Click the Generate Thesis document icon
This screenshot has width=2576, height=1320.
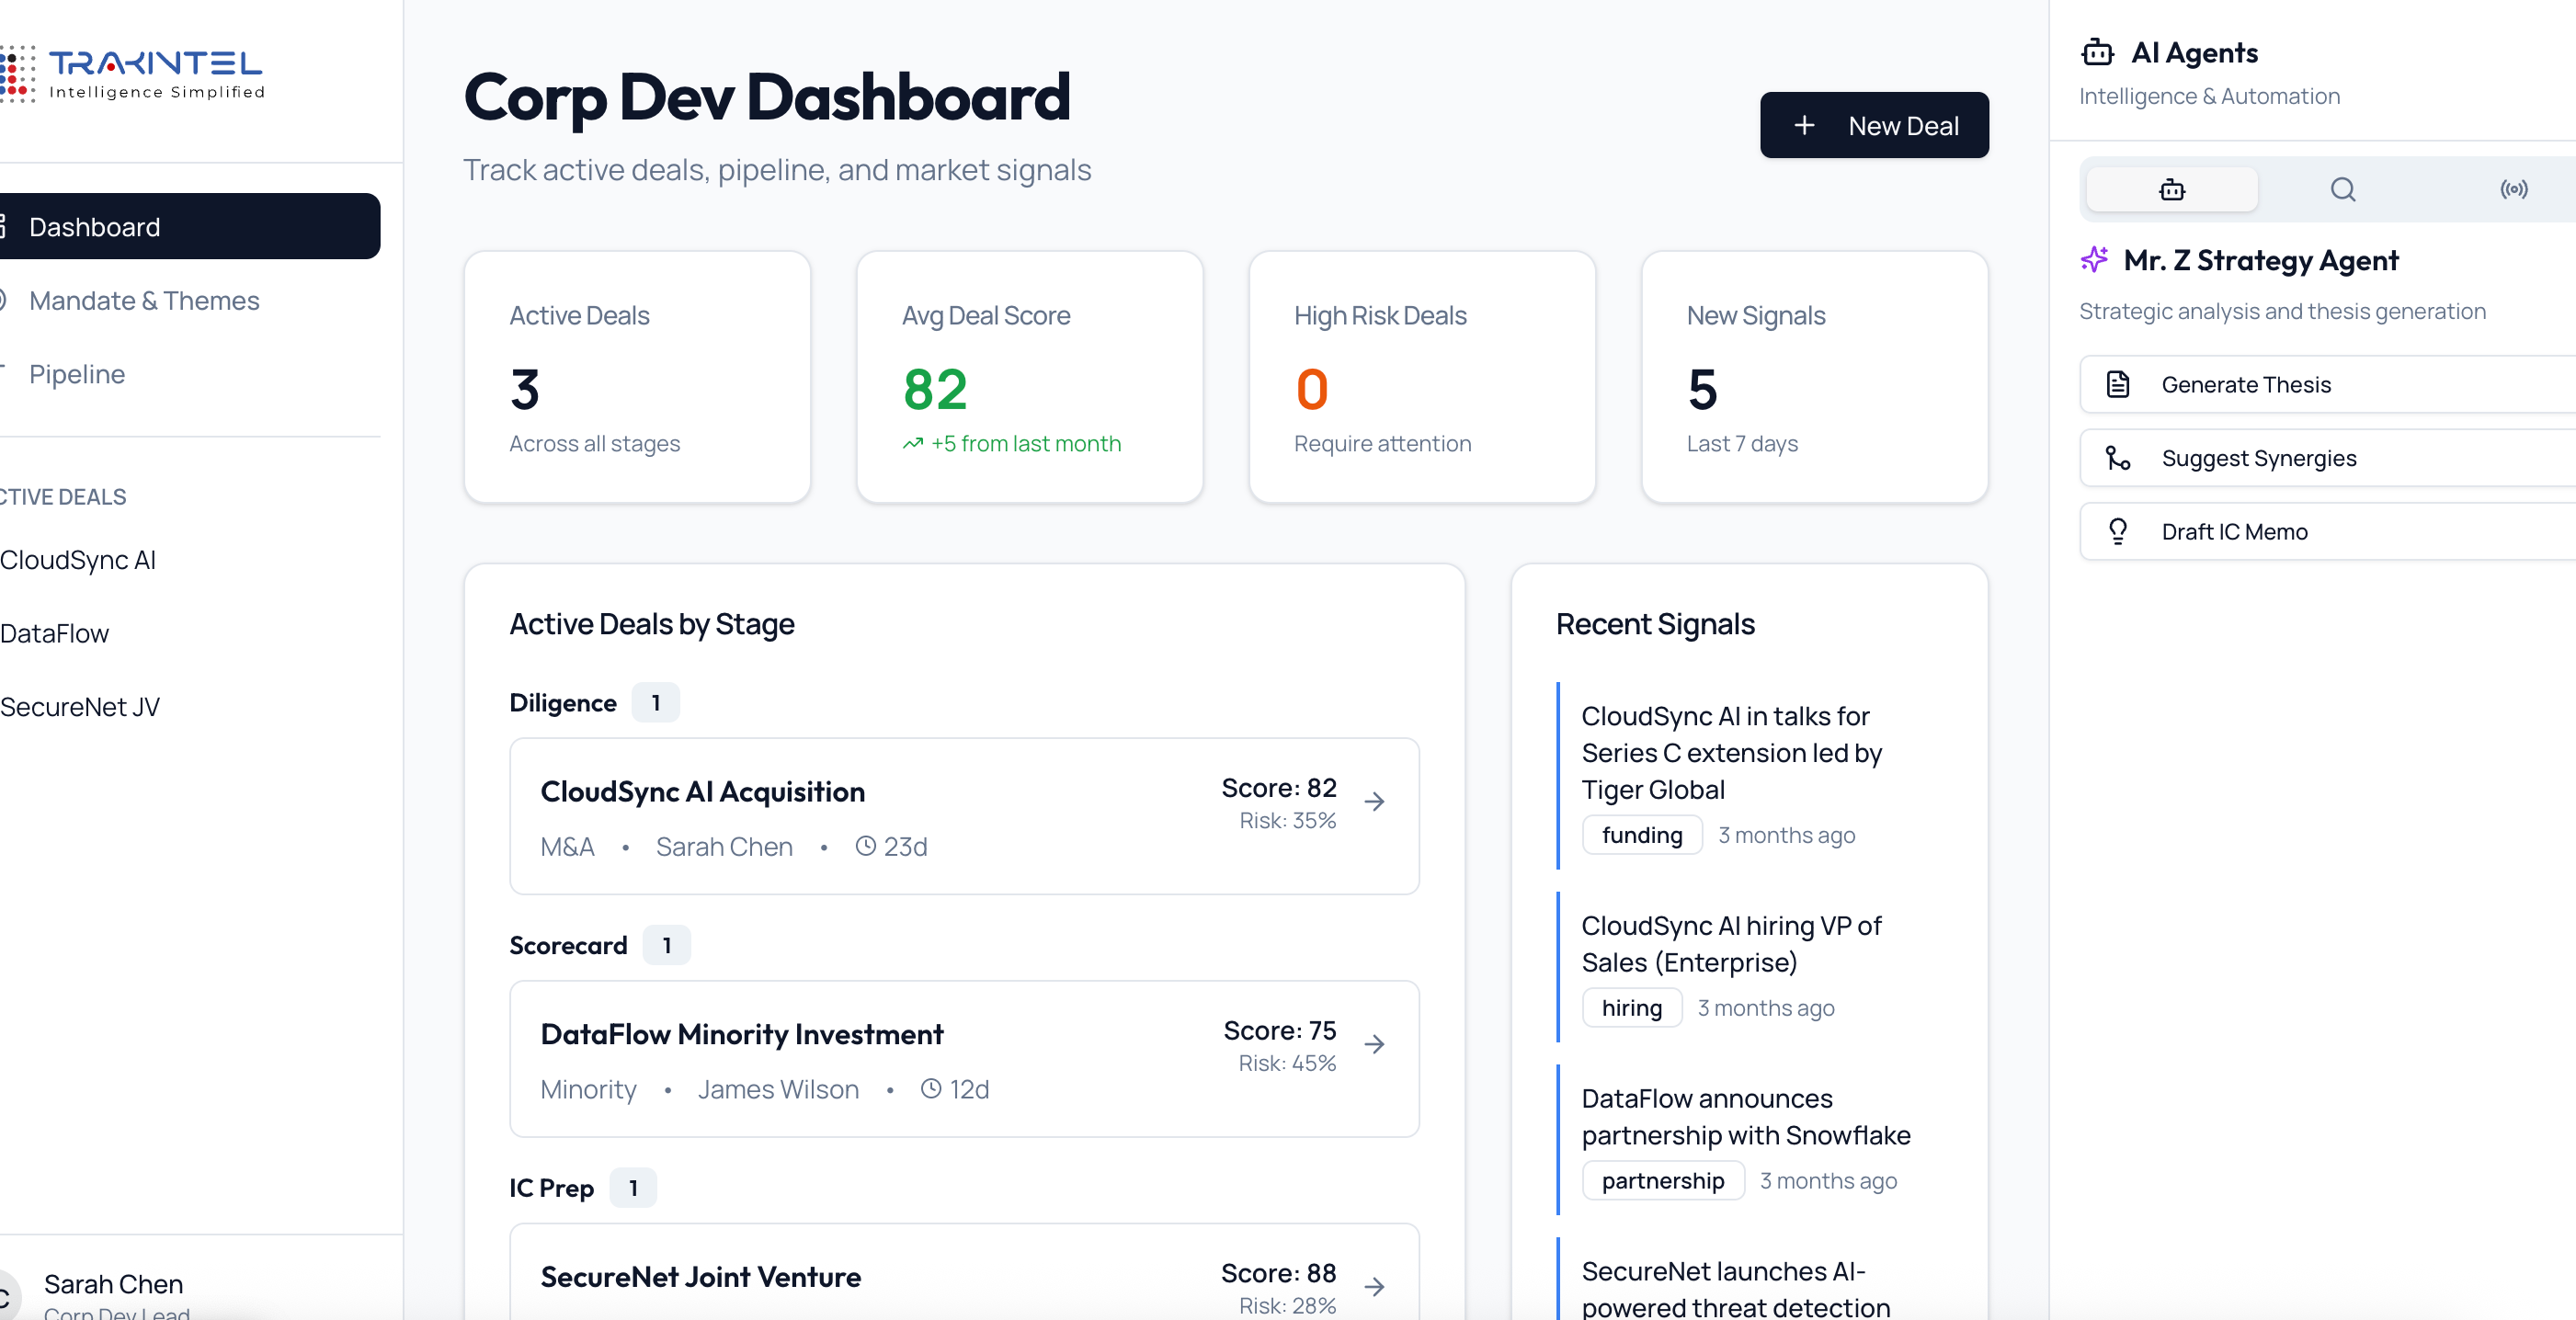(2118, 384)
